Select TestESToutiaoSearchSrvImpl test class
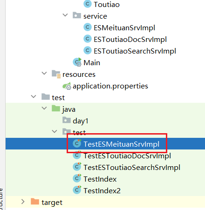Viewport: 205px width, 210px height. 132,168
